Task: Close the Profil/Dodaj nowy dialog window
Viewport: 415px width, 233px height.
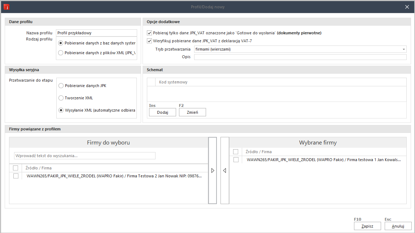Action: tap(407, 7)
